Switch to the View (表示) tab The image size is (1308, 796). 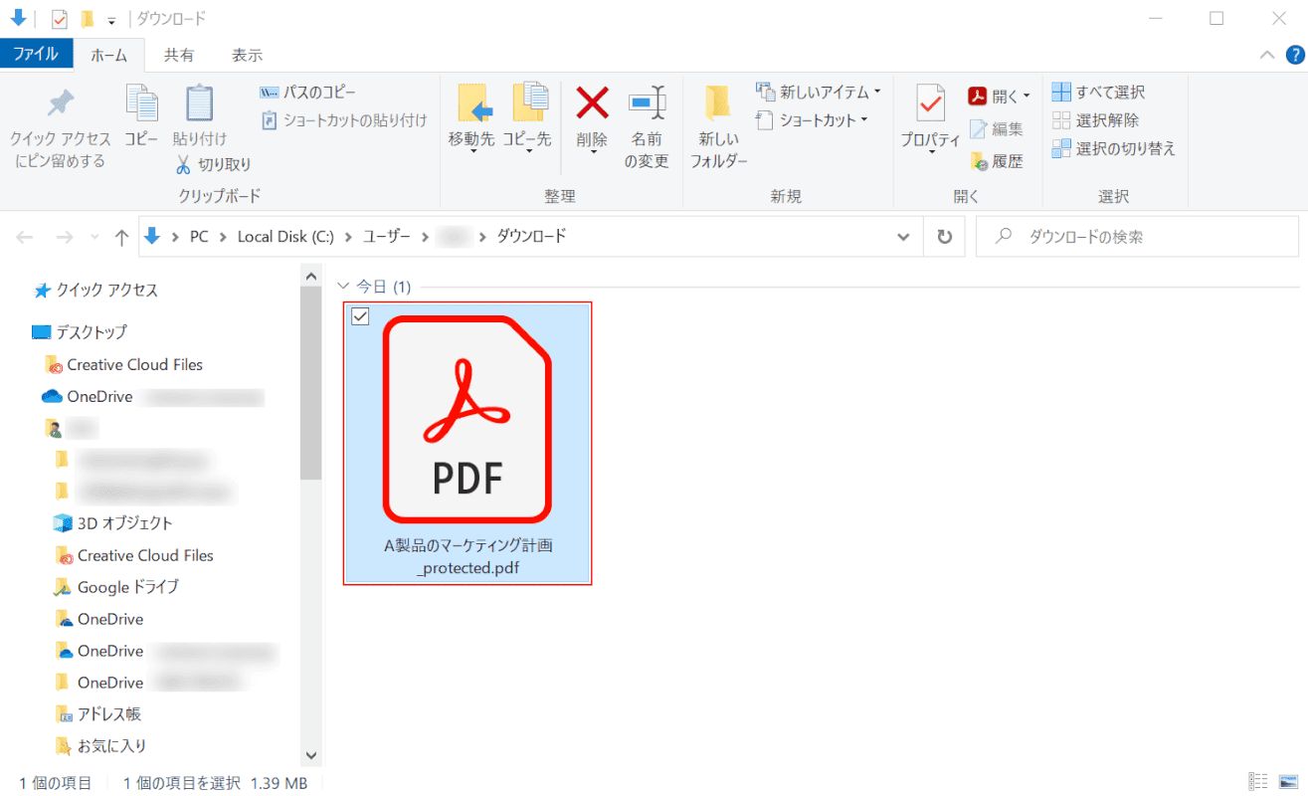coord(247,55)
